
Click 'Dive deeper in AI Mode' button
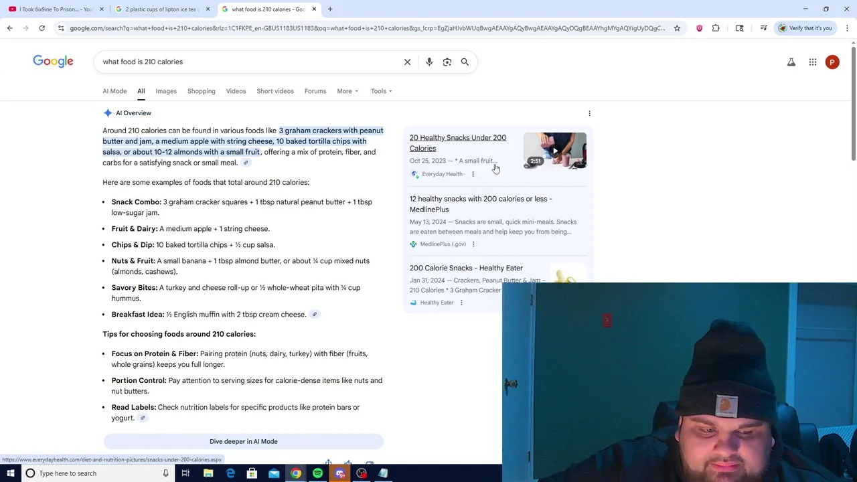(244, 441)
